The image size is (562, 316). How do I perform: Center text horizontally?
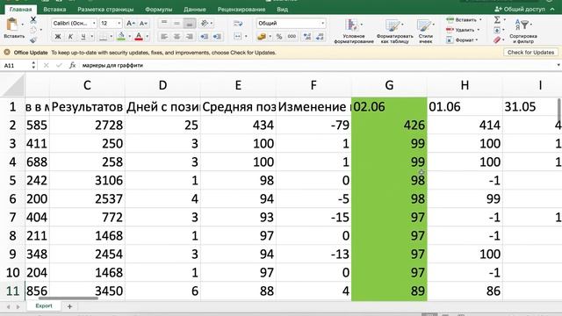177,36
